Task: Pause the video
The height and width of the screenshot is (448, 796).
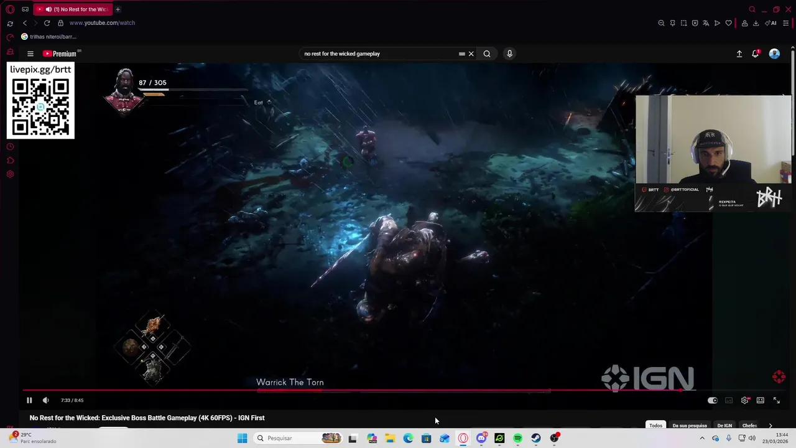Action: point(29,400)
